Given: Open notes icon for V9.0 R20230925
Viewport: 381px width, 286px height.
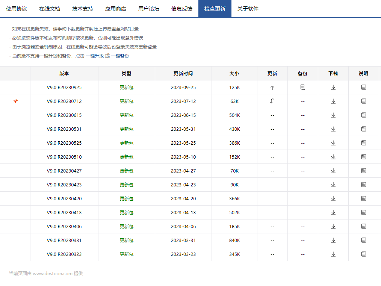Looking at the screenshot, I should point(363,87).
